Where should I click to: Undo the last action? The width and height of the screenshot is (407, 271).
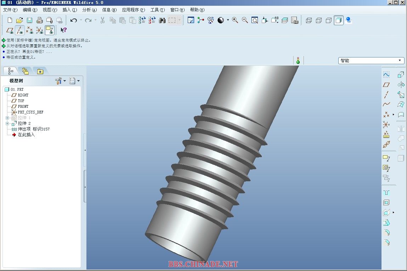point(74,20)
